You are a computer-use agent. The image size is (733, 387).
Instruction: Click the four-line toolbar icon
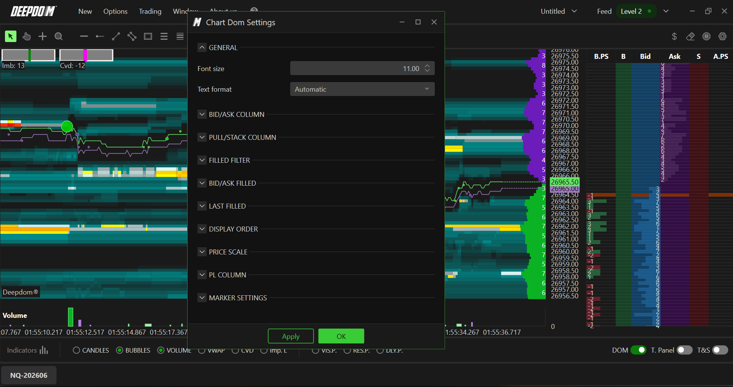click(x=180, y=36)
